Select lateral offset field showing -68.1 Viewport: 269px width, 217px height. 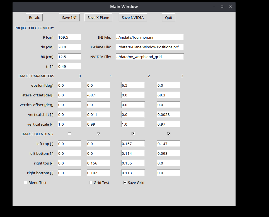[98, 95]
